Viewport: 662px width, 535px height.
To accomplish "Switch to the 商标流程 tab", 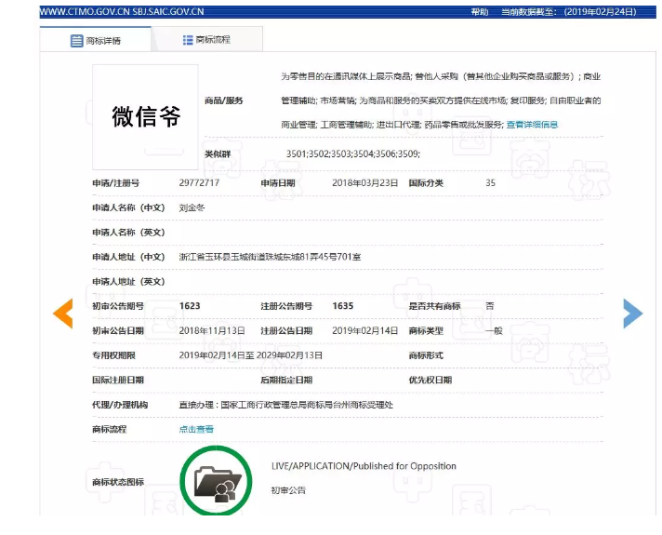I will tap(206, 39).
